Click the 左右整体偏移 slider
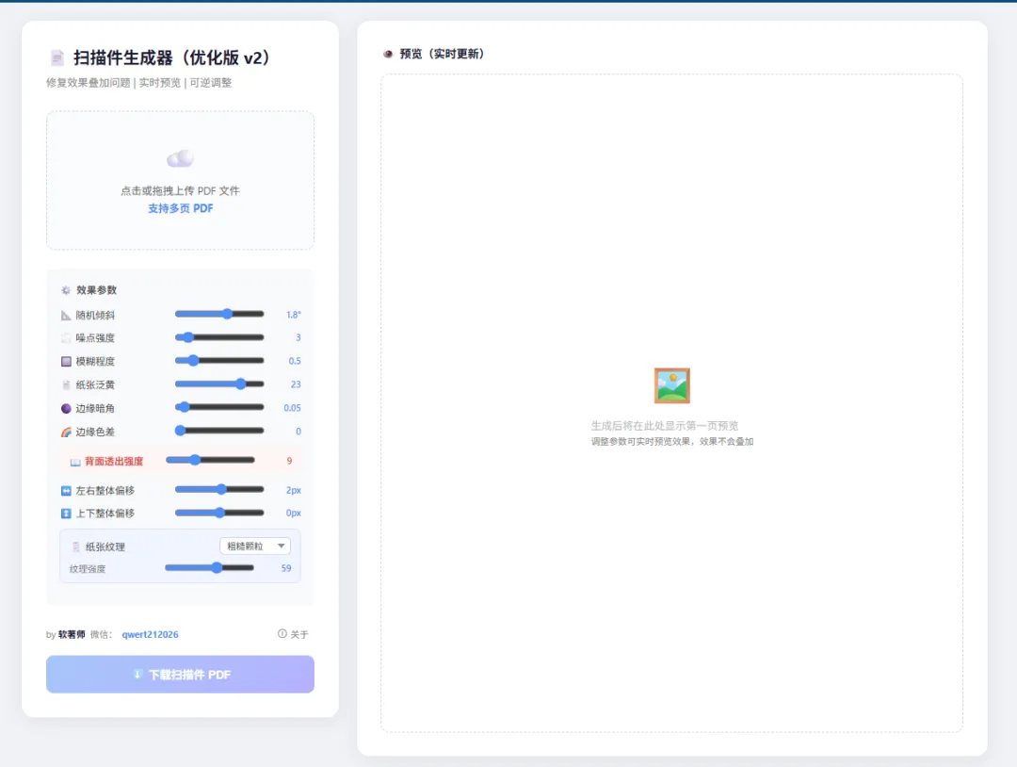 point(219,489)
